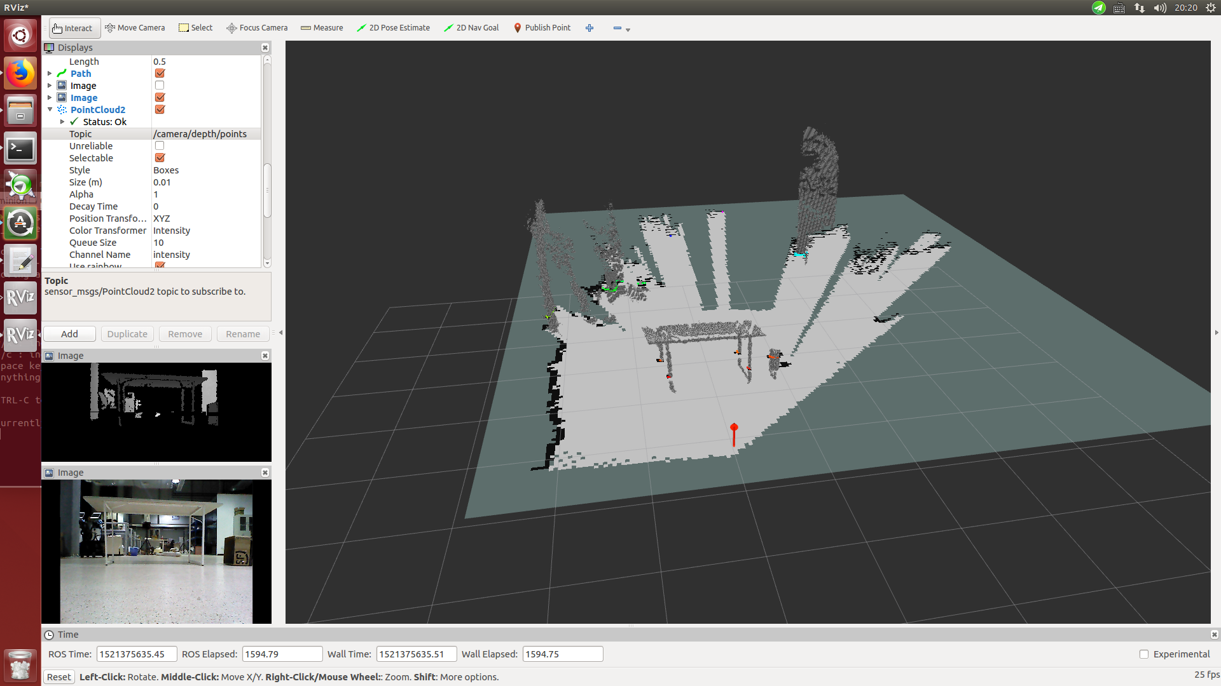1221x686 pixels.
Task: Activate the Publish Point tool
Action: (x=542, y=28)
